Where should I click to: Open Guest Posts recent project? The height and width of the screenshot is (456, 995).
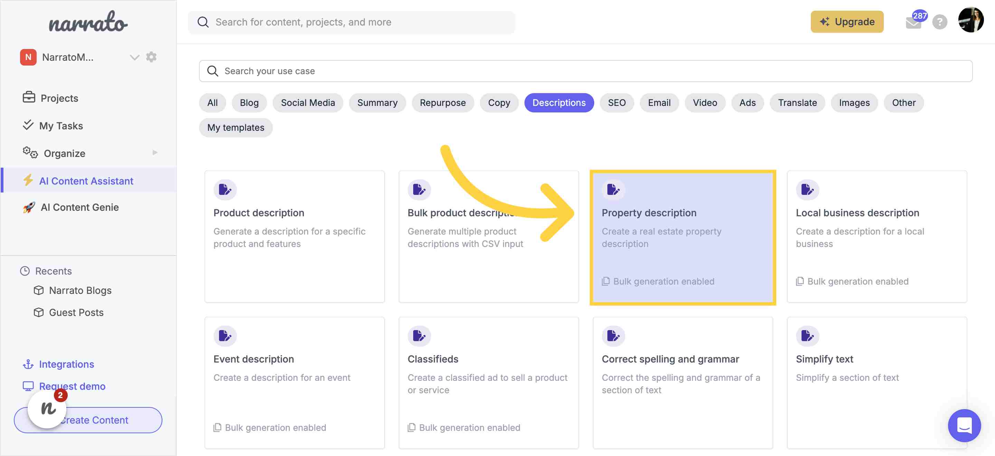(x=76, y=312)
